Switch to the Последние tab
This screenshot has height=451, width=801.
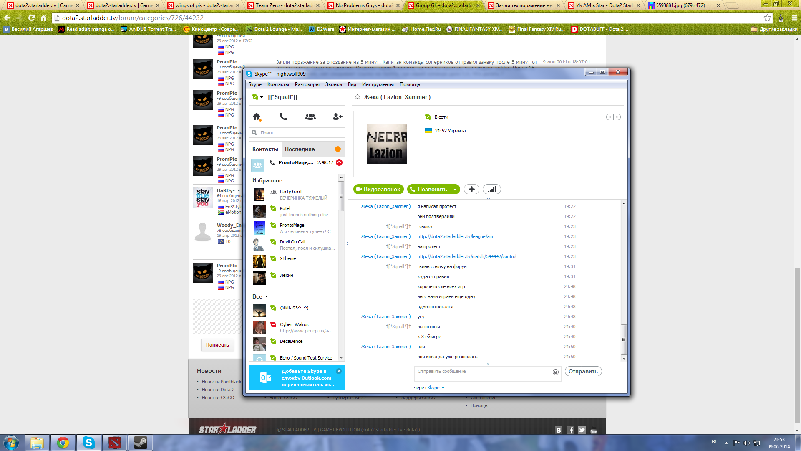pyautogui.click(x=300, y=149)
